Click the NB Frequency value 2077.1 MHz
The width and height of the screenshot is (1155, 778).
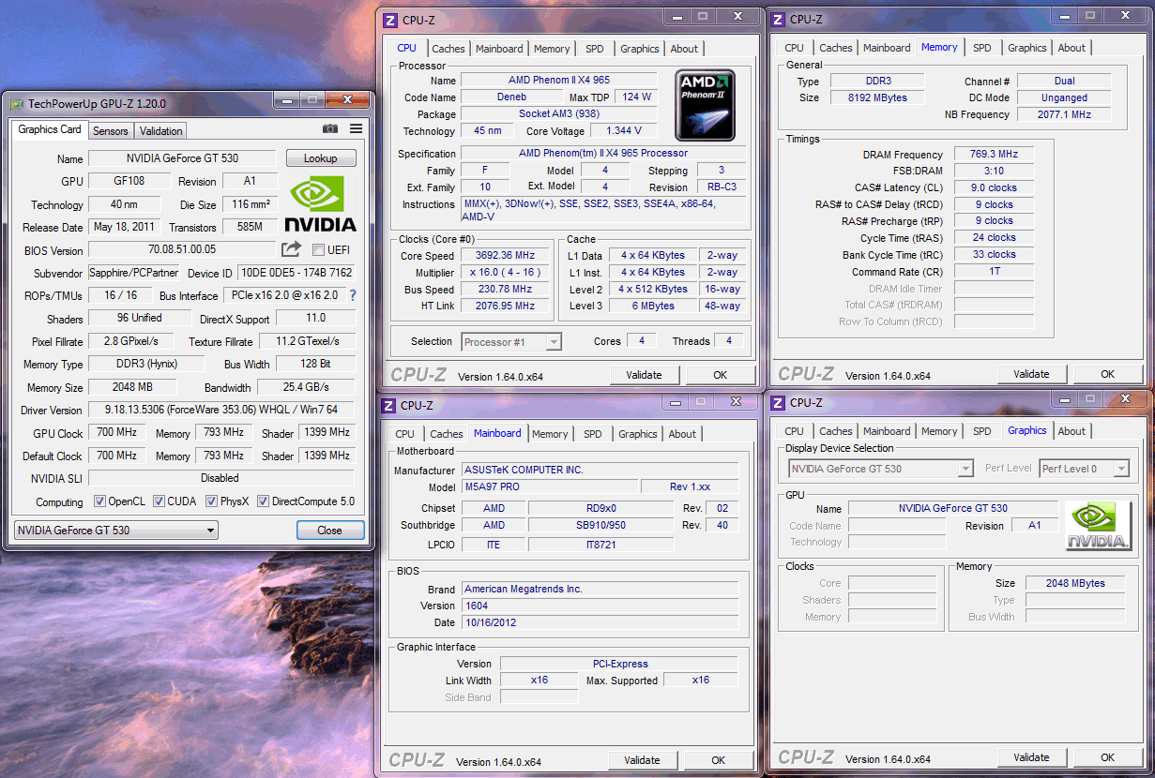click(x=1064, y=114)
